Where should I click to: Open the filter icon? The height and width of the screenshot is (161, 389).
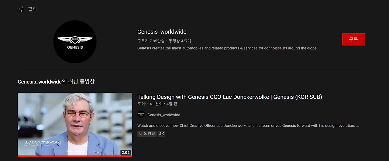coord(22,9)
